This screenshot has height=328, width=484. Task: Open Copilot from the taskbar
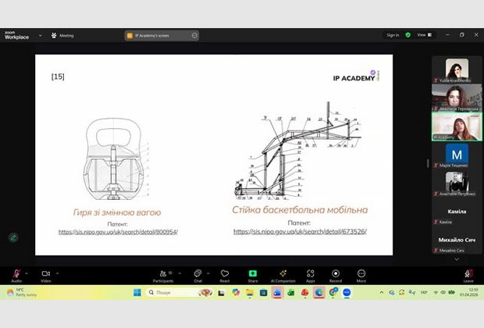point(236,292)
